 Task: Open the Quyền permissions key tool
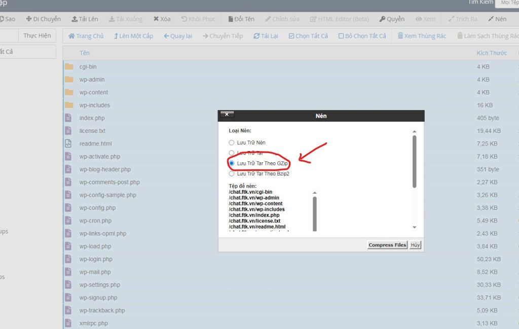382,19
